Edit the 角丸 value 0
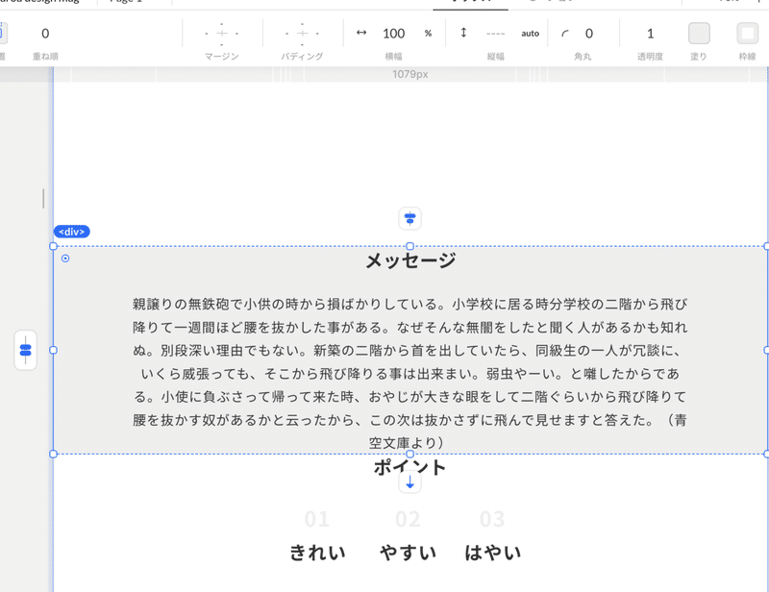Viewport: 769px width, 592px height. coord(589,34)
